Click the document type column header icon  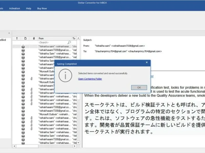[x=25, y=39]
